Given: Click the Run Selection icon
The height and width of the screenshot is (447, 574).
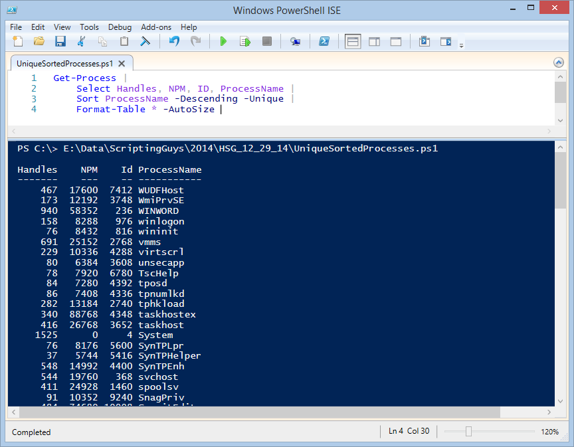Looking at the screenshot, I should 244,42.
